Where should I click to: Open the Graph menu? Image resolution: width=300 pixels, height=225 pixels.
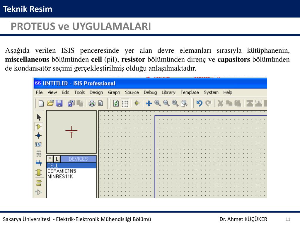point(114,92)
